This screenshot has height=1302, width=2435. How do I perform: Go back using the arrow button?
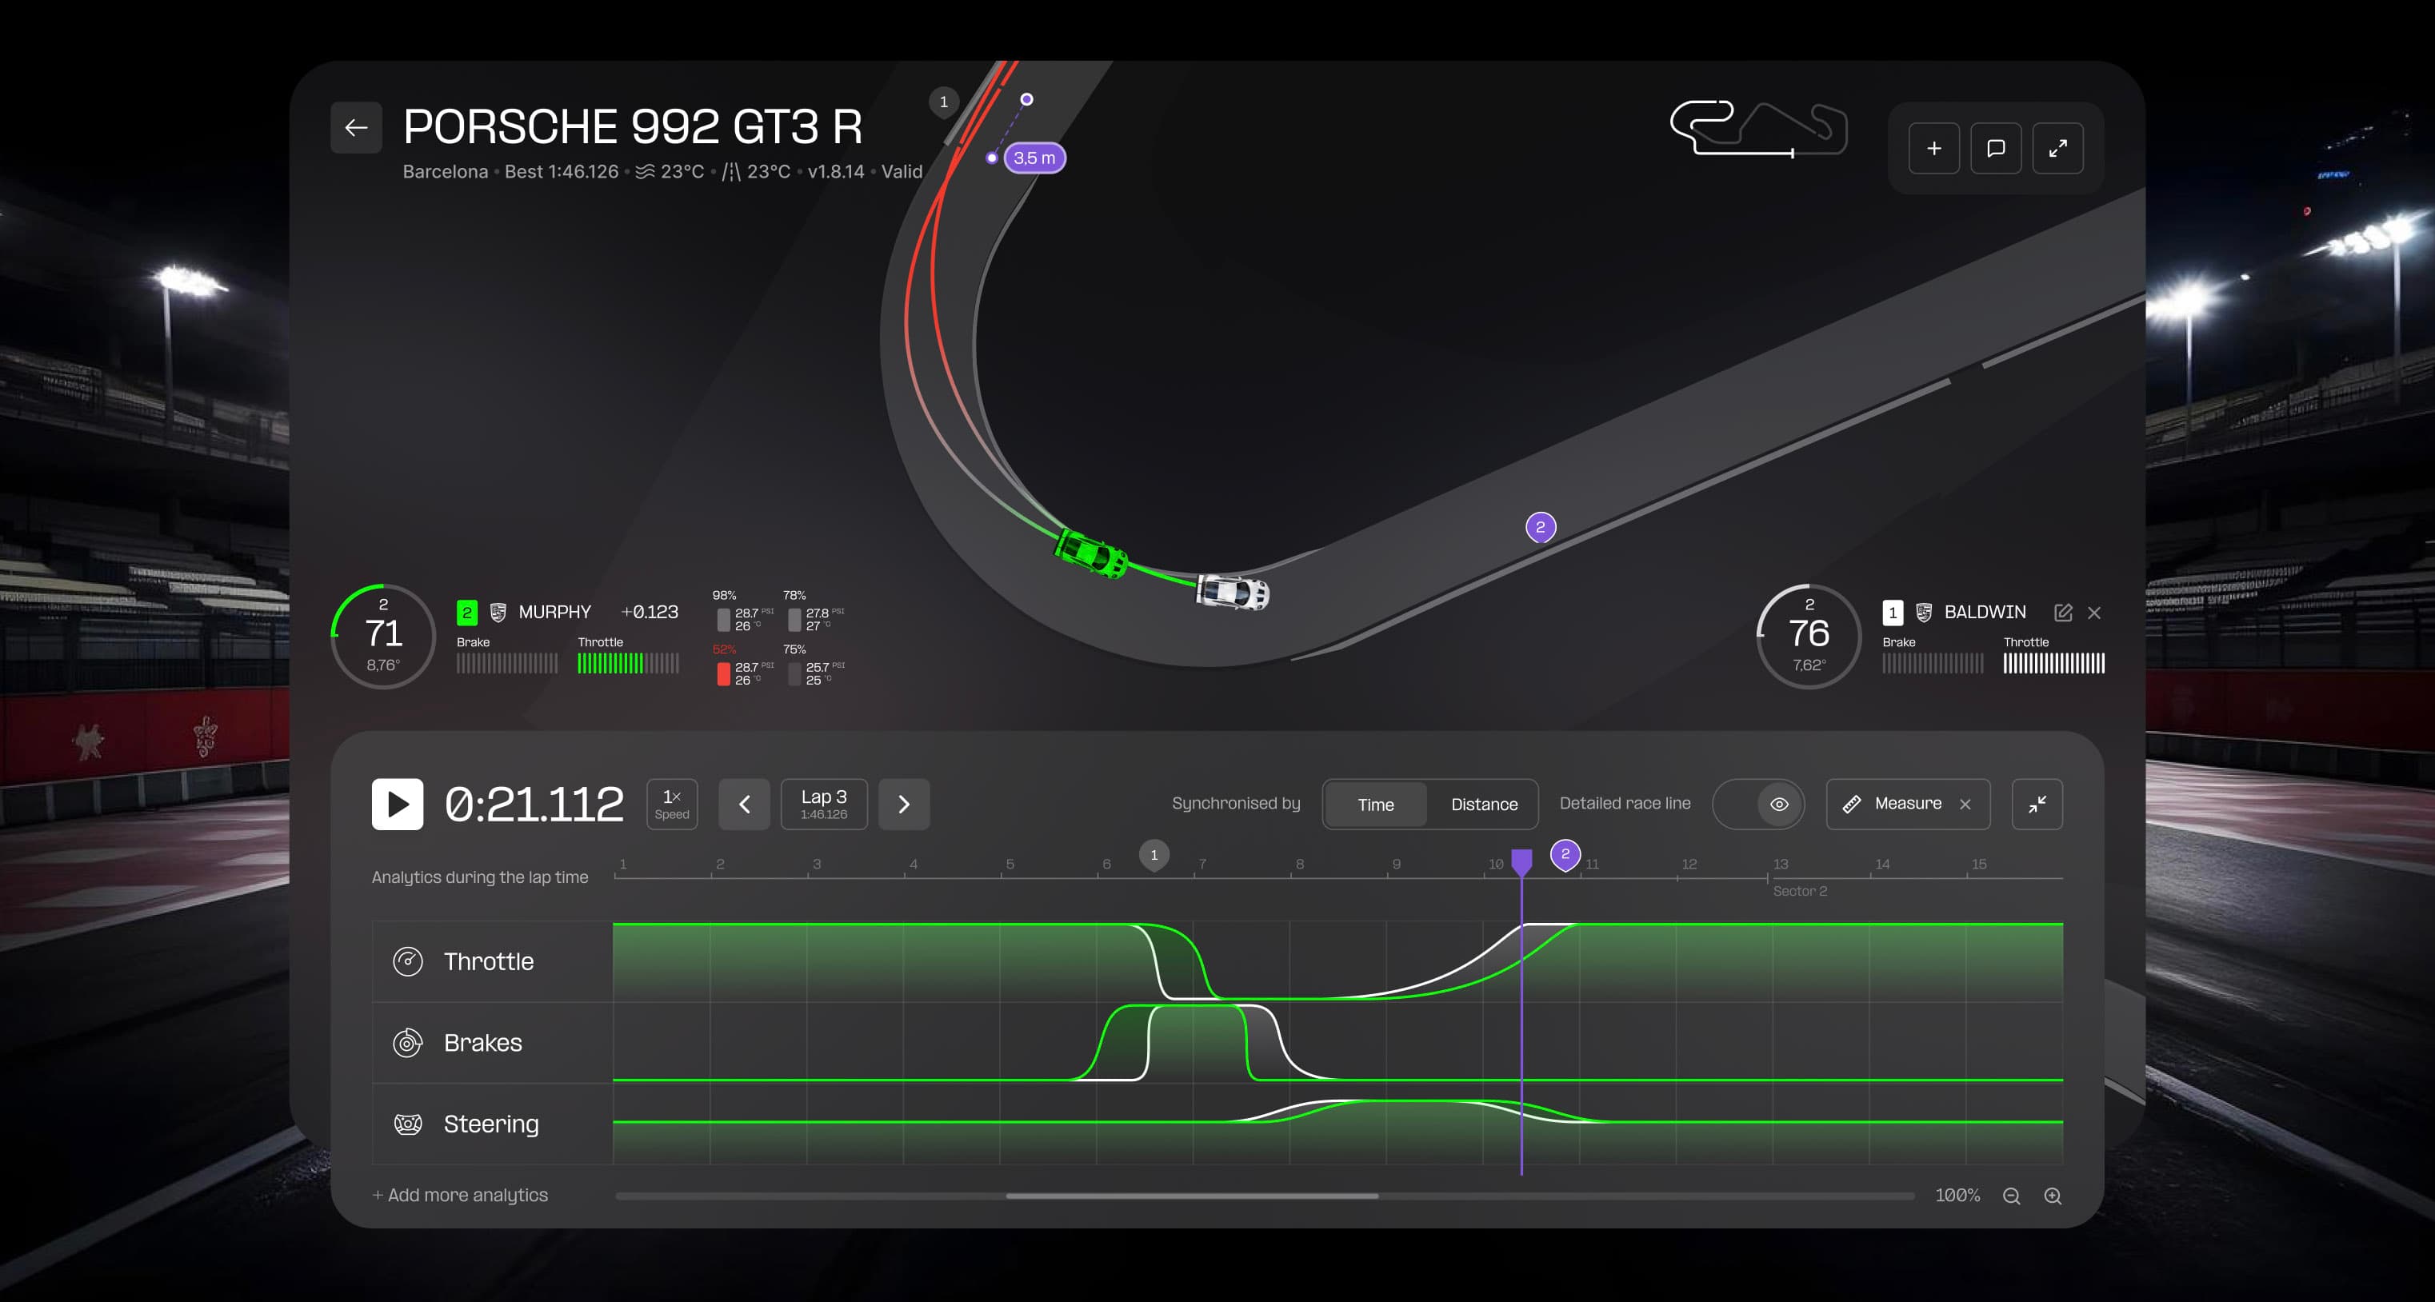pos(355,127)
